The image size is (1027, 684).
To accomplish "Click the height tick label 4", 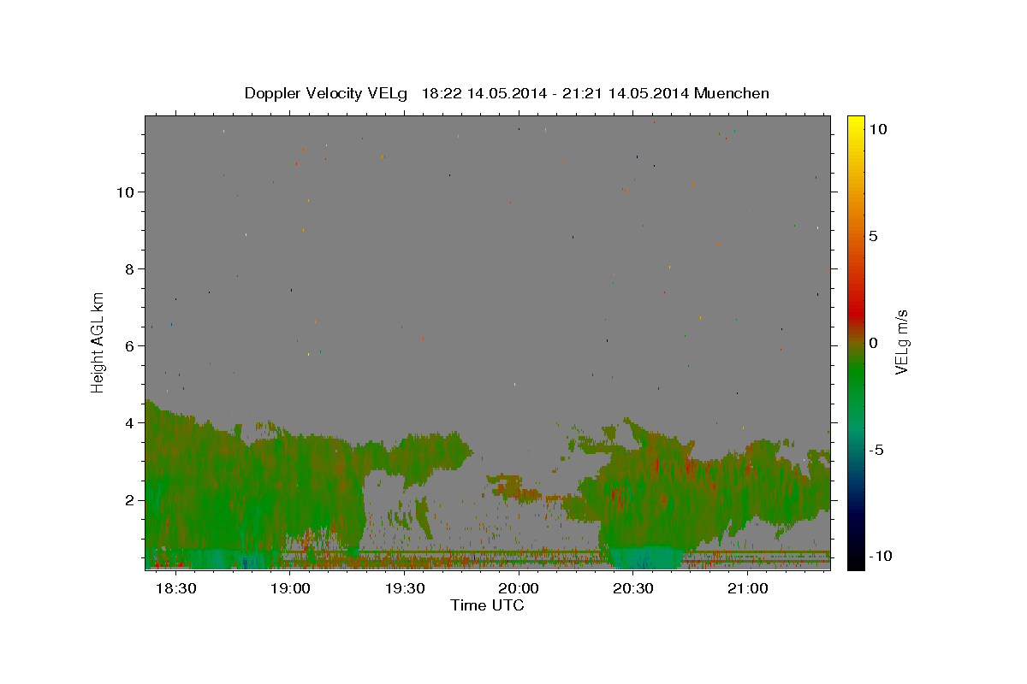I will [129, 423].
